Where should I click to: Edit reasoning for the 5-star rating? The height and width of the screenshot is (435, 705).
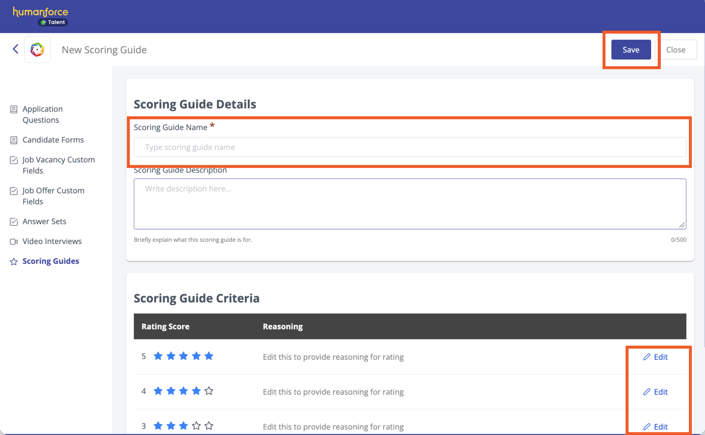[x=655, y=357]
